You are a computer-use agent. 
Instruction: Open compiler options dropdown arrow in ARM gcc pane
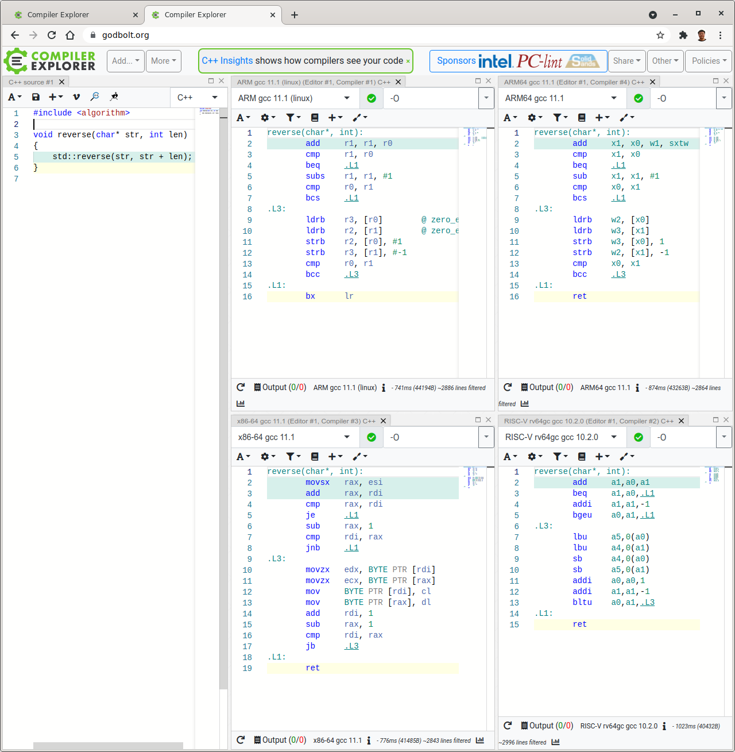tap(486, 98)
